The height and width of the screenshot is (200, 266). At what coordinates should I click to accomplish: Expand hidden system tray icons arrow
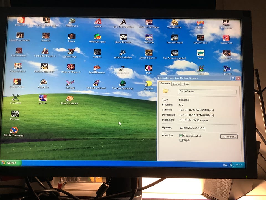[231, 165]
